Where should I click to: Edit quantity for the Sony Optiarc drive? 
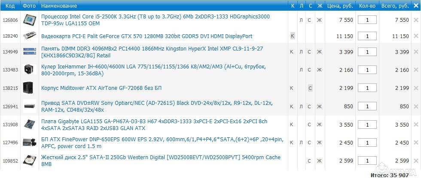pos(367,107)
